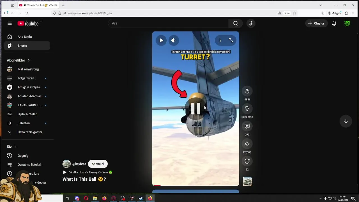This screenshot has height=202, width=359.
Task: Open Ana Sayfa in sidebar
Action: [x=27, y=37]
